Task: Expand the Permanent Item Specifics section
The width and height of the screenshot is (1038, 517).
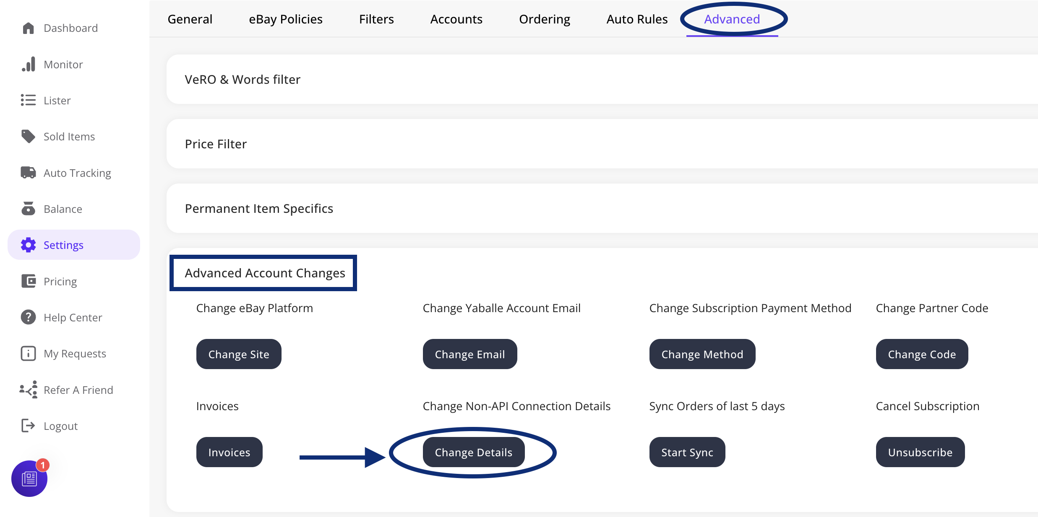Action: pyautogui.click(x=259, y=209)
